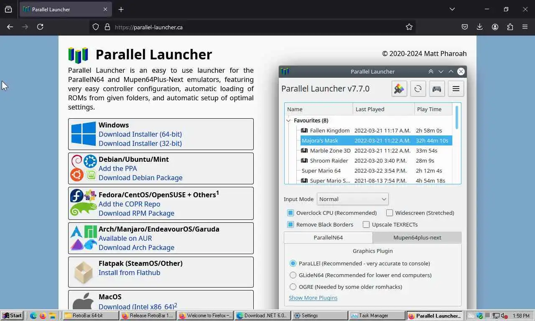Click Add the PPA link
Image resolution: width=535 pixels, height=321 pixels.
tap(118, 168)
